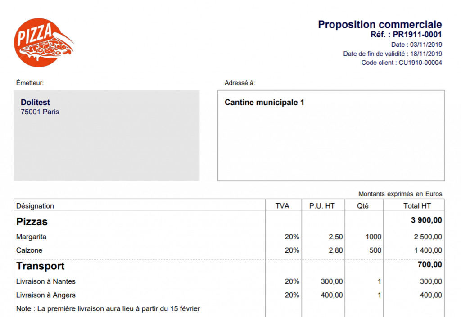This screenshot has width=461, height=317.
Task: Click Margarita's unit price '2,50'
Action: (336, 237)
